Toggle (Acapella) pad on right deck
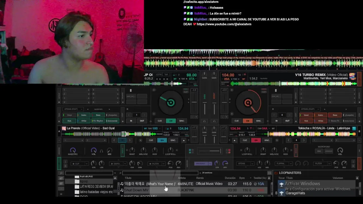 coord(349,115)
